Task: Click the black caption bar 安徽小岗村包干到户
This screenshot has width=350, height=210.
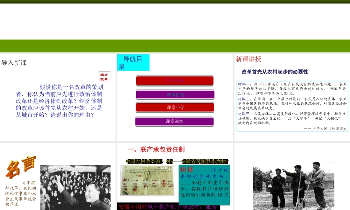Action: coord(168,206)
